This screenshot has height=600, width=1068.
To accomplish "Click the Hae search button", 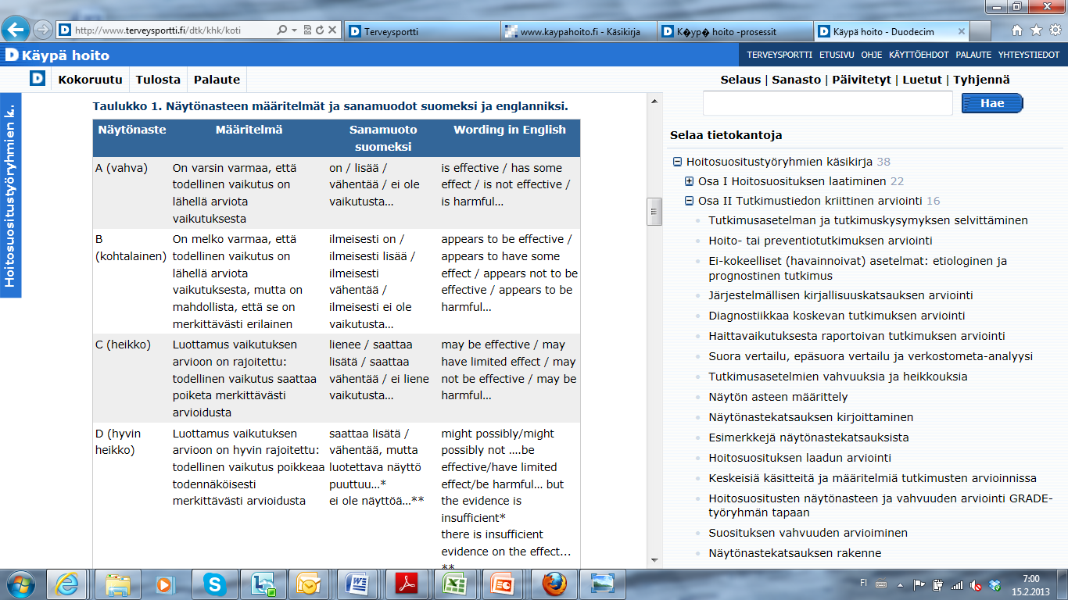I will pyautogui.click(x=992, y=103).
